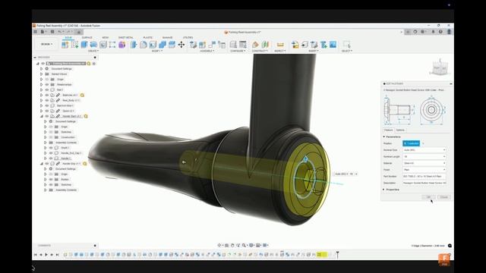Click the highlighted yellow timeline feature
Viewport: 486px width, 273px height.
click(321, 255)
